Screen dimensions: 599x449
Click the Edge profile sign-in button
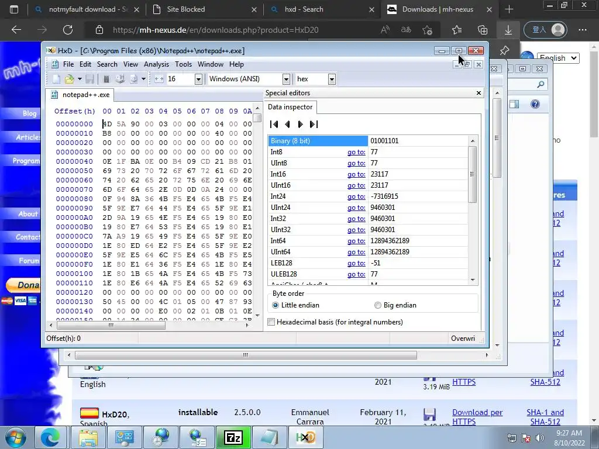pyautogui.click(x=545, y=30)
